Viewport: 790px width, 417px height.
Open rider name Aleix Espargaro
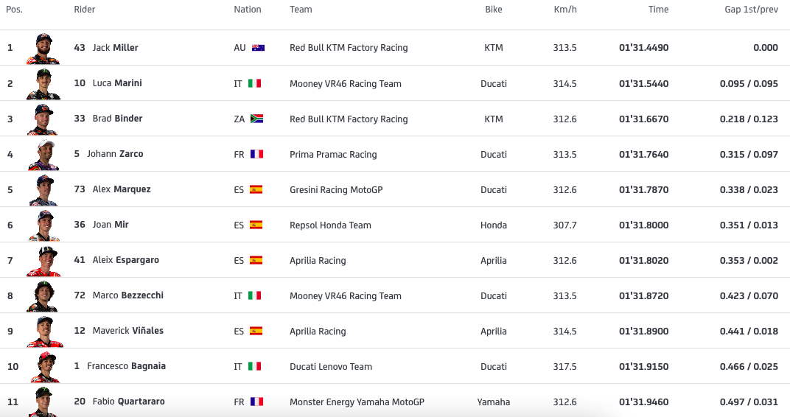point(125,260)
